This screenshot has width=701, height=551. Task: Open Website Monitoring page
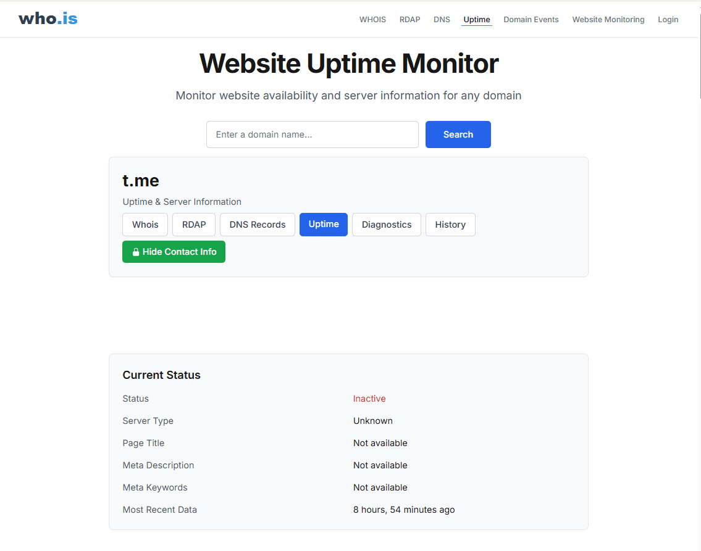click(x=608, y=20)
